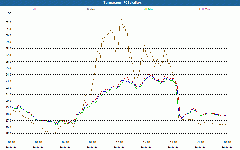
Task: Click the 18:00 time axis label
Action: [173, 142]
